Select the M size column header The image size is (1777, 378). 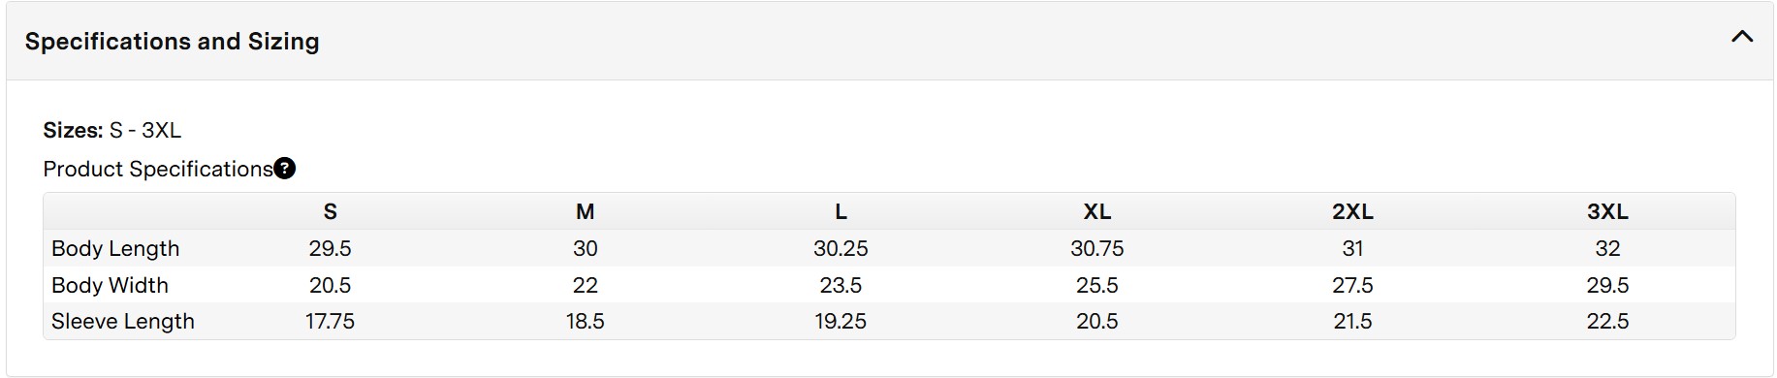[585, 211]
